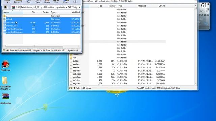Sort front window by Modified column header

point(76,12)
